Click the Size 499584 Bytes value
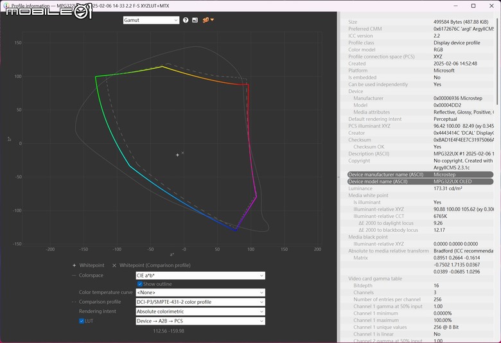This screenshot has width=501, height=343. 461,22
